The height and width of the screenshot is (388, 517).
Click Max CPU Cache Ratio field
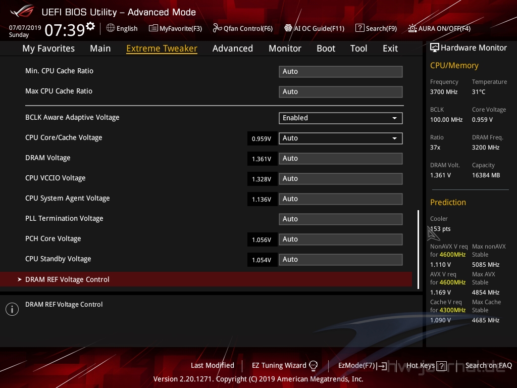pyautogui.click(x=341, y=92)
